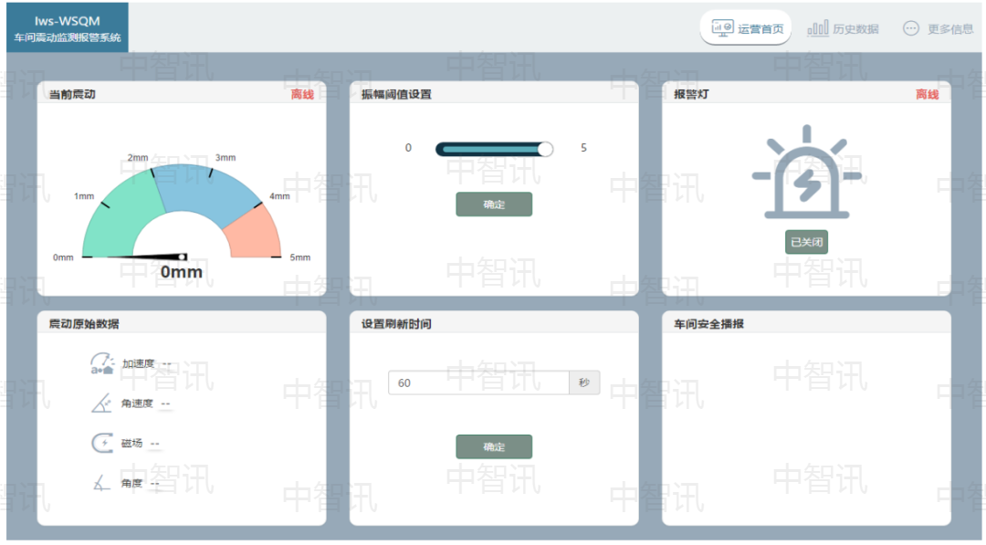The width and height of the screenshot is (986, 545).
Task: Click the 加速度 label text
Action: point(139,363)
